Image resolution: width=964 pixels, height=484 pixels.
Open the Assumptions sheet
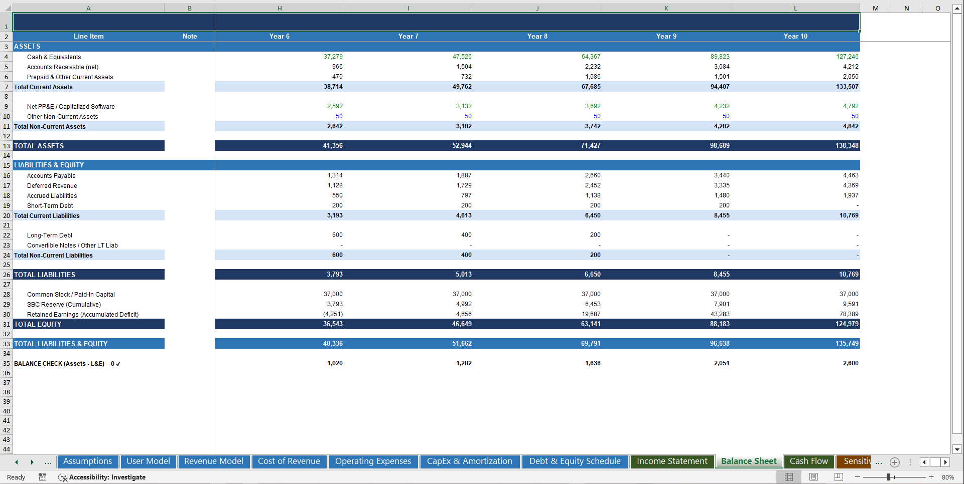(87, 461)
